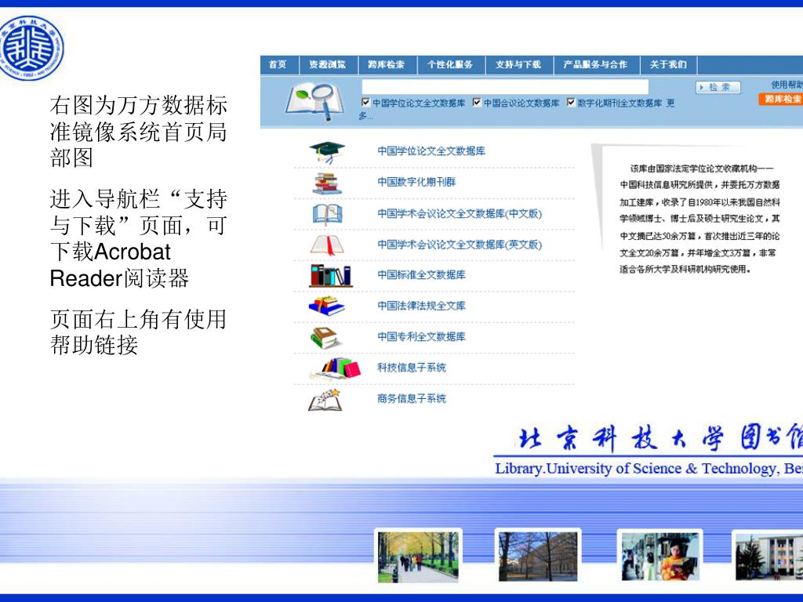Click stacked books icon for 数字化期刊群
This screenshot has width=803, height=602.
point(327,183)
